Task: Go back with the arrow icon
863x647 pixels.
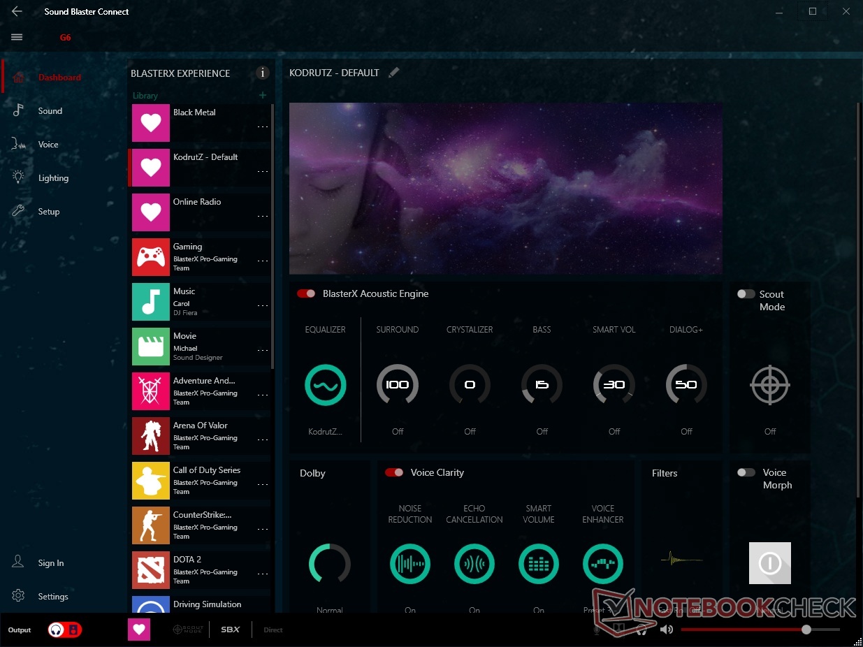Action: click(x=17, y=12)
